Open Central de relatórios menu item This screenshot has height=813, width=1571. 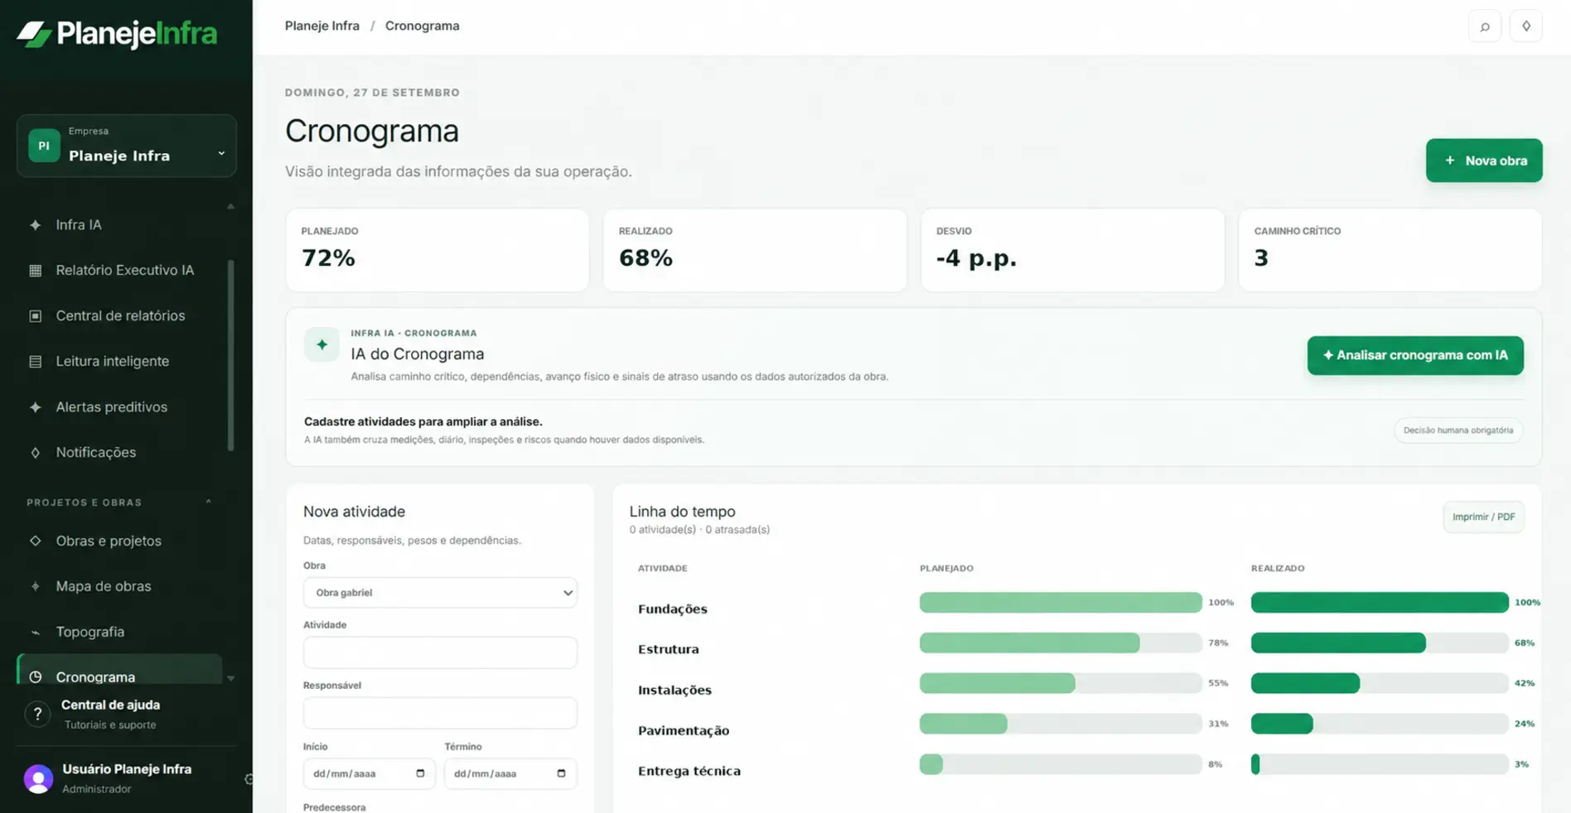click(x=121, y=315)
